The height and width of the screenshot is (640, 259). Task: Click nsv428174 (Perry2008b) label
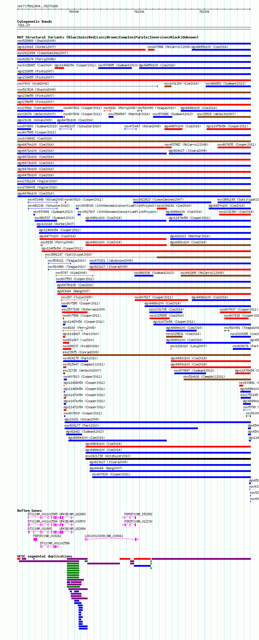point(37,59)
